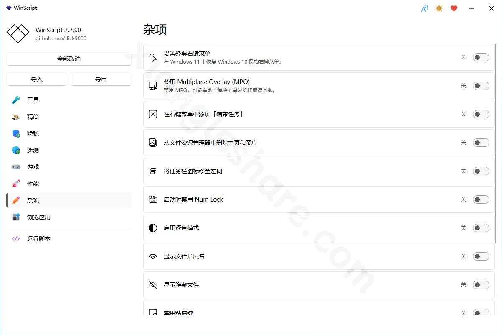
Task: Click description 禁用 MPO，可能有助于解决屏幕闪烁
Action: pyautogui.click(x=220, y=90)
